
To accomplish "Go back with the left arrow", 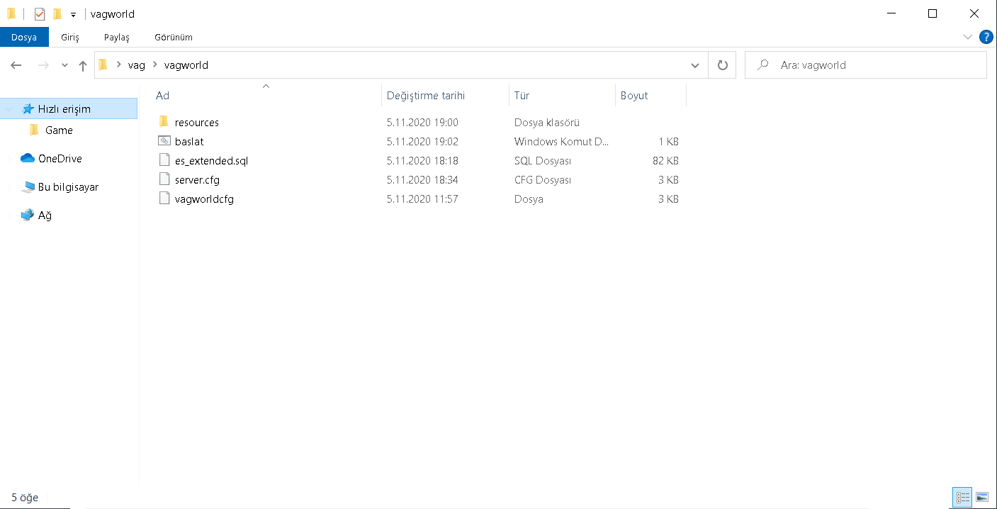I will (16, 65).
